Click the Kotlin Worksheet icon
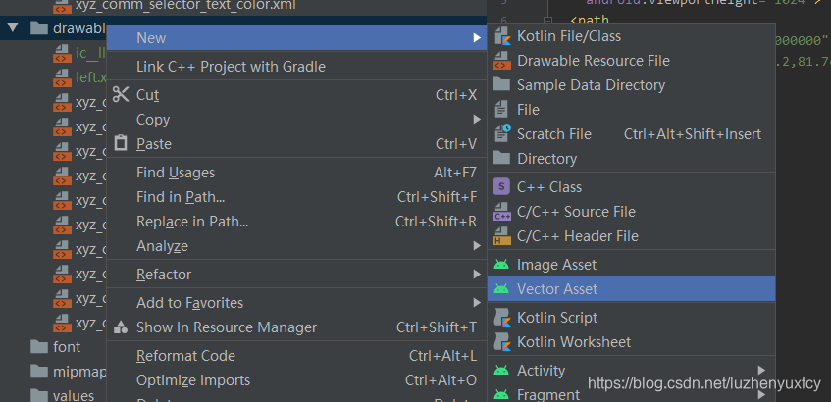This screenshot has width=831, height=402. click(501, 342)
